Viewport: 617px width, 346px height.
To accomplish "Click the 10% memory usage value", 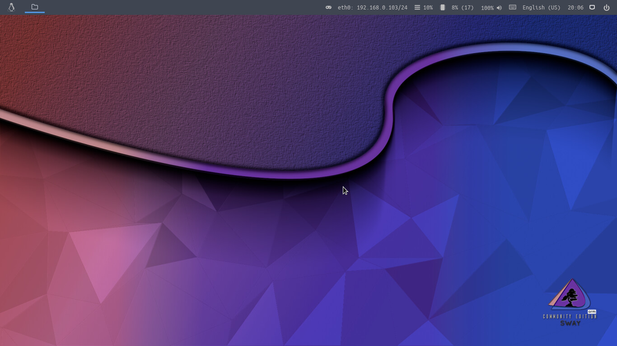I will pyautogui.click(x=428, y=8).
